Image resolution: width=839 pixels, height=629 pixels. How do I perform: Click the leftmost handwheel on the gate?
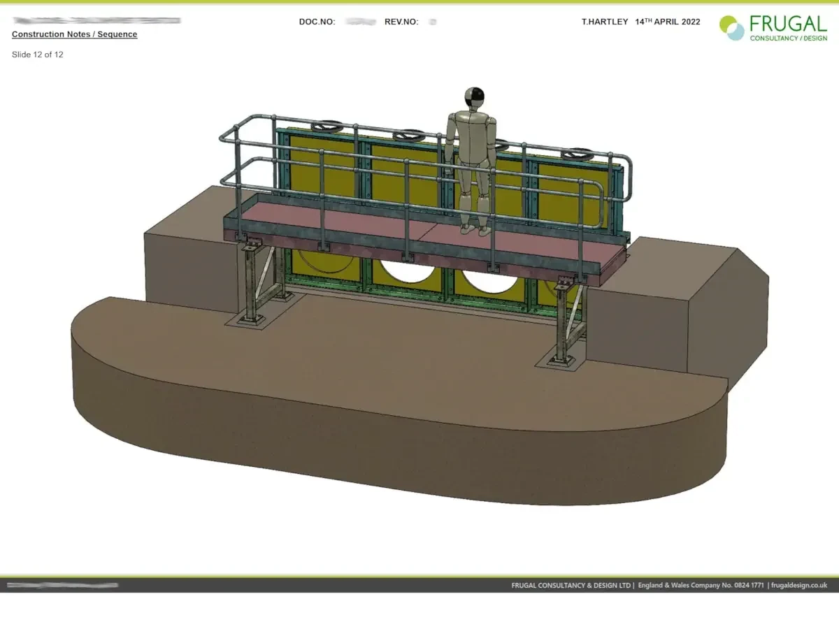[327, 127]
